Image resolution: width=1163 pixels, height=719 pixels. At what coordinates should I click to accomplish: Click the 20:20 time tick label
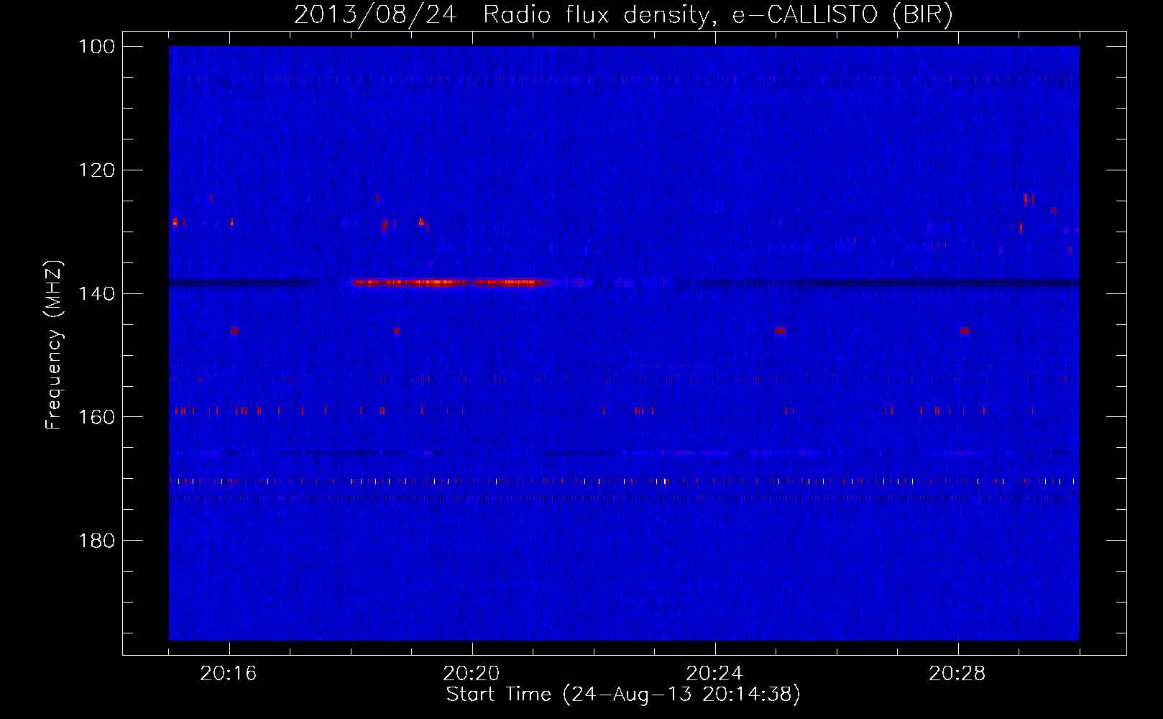[x=472, y=674]
